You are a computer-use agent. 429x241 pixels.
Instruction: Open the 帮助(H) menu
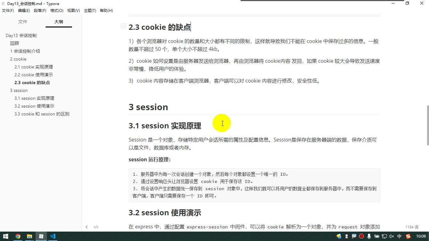[106, 11]
